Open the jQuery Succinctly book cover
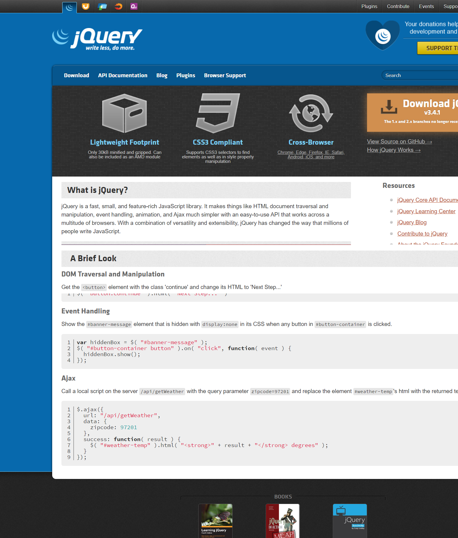Viewport: 458px width, 538px height. pyautogui.click(x=350, y=521)
